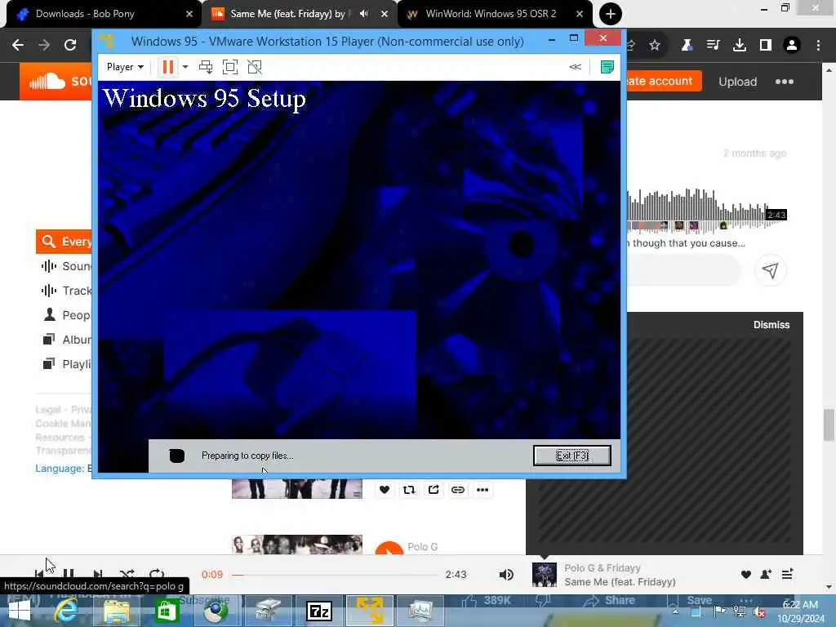Close the Downloads - Bob Pony tab
836x627 pixels.
pos(189,14)
